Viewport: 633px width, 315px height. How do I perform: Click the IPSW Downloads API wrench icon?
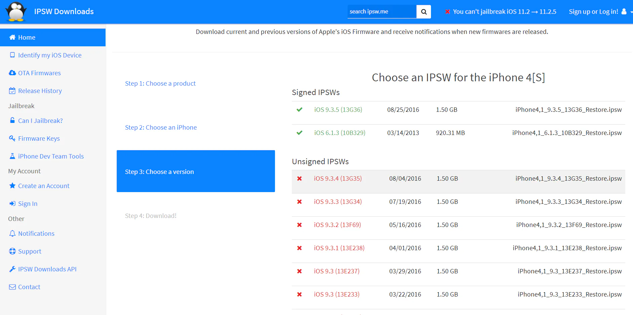[x=12, y=269]
